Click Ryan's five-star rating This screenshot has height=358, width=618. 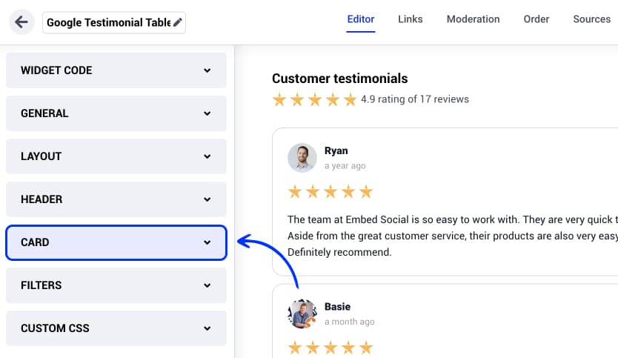330,192
